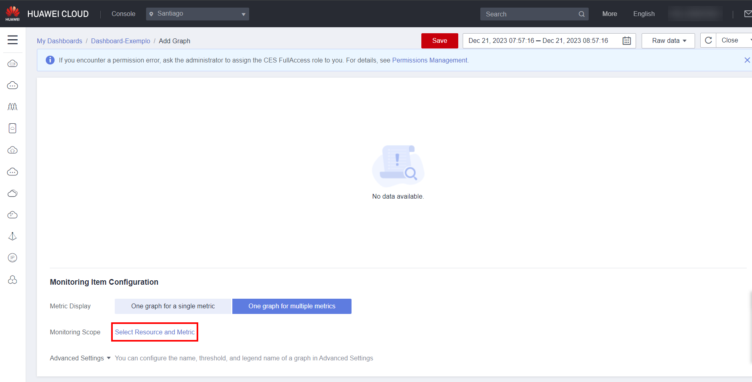752x382 pixels.
Task: Select One graph for a single metric
Action: click(x=173, y=306)
